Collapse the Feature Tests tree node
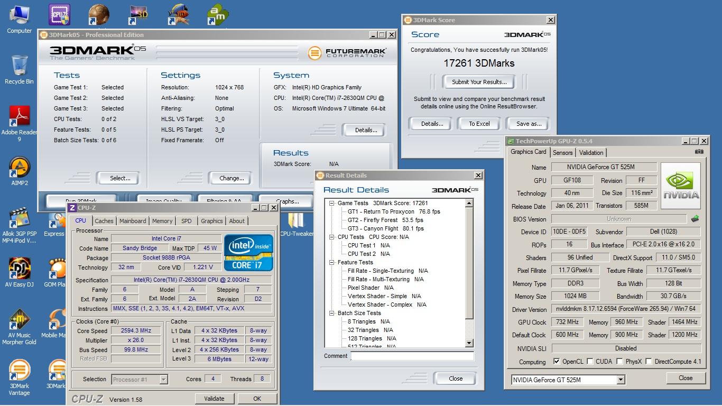 (332, 262)
